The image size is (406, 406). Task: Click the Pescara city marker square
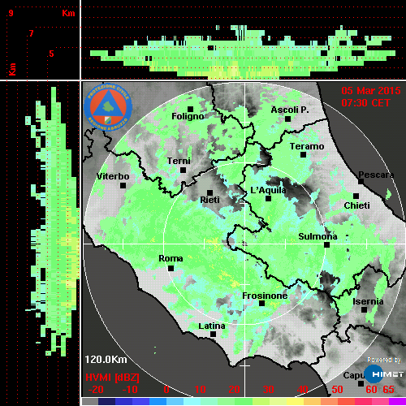(x=361, y=181)
